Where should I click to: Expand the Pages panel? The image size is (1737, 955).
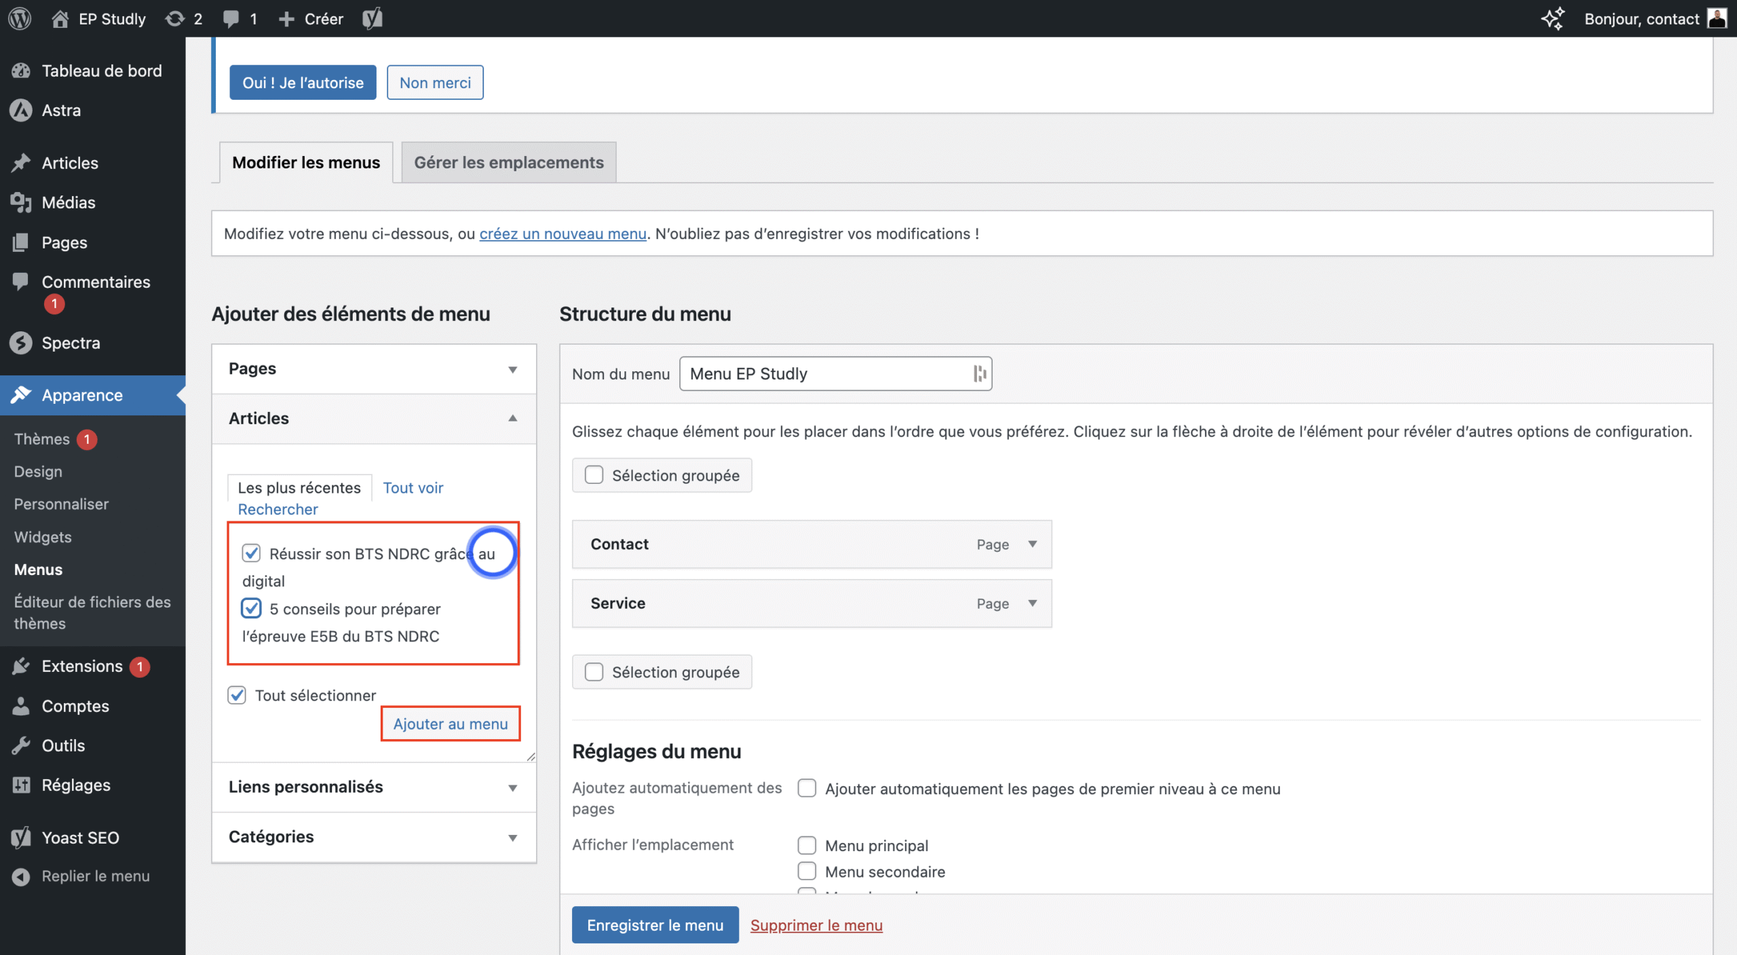(512, 369)
